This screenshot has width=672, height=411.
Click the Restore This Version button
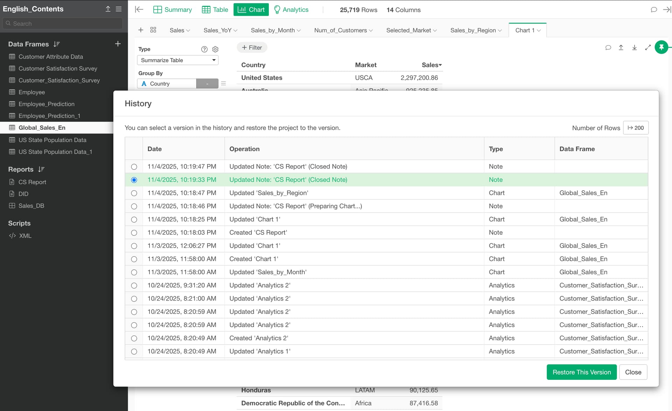tap(581, 372)
